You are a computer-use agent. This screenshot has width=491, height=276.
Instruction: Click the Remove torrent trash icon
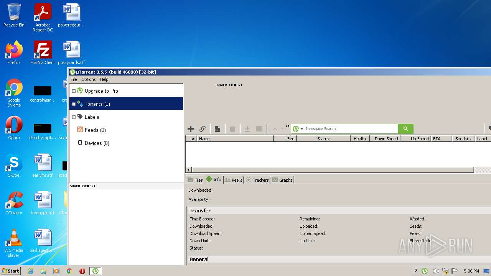point(232,129)
